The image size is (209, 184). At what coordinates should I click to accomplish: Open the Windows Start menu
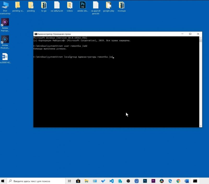coord(3,181)
